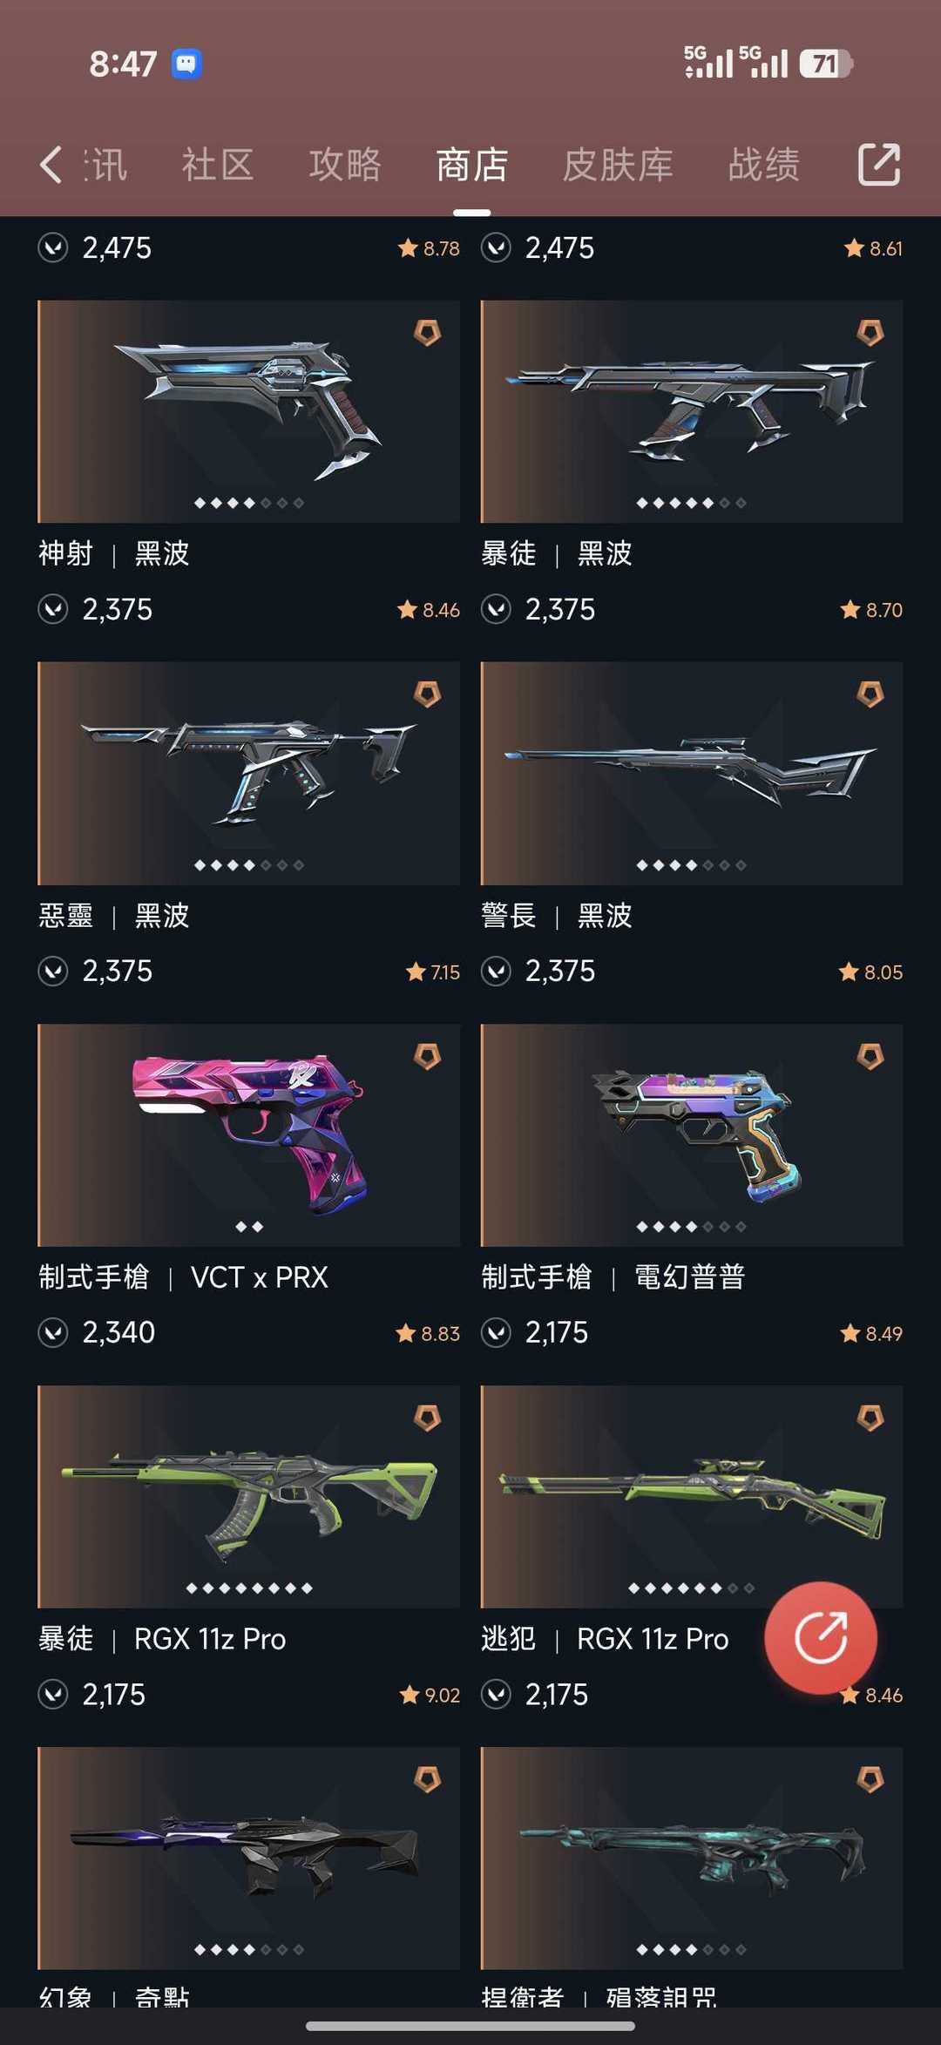
Task: Tap VP currency icon beside 2,340
Action: pos(53,1332)
